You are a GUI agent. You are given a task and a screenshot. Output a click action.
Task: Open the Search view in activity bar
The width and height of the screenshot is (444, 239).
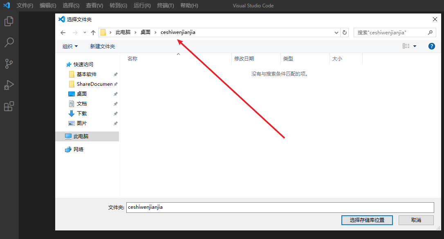(x=9, y=42)
